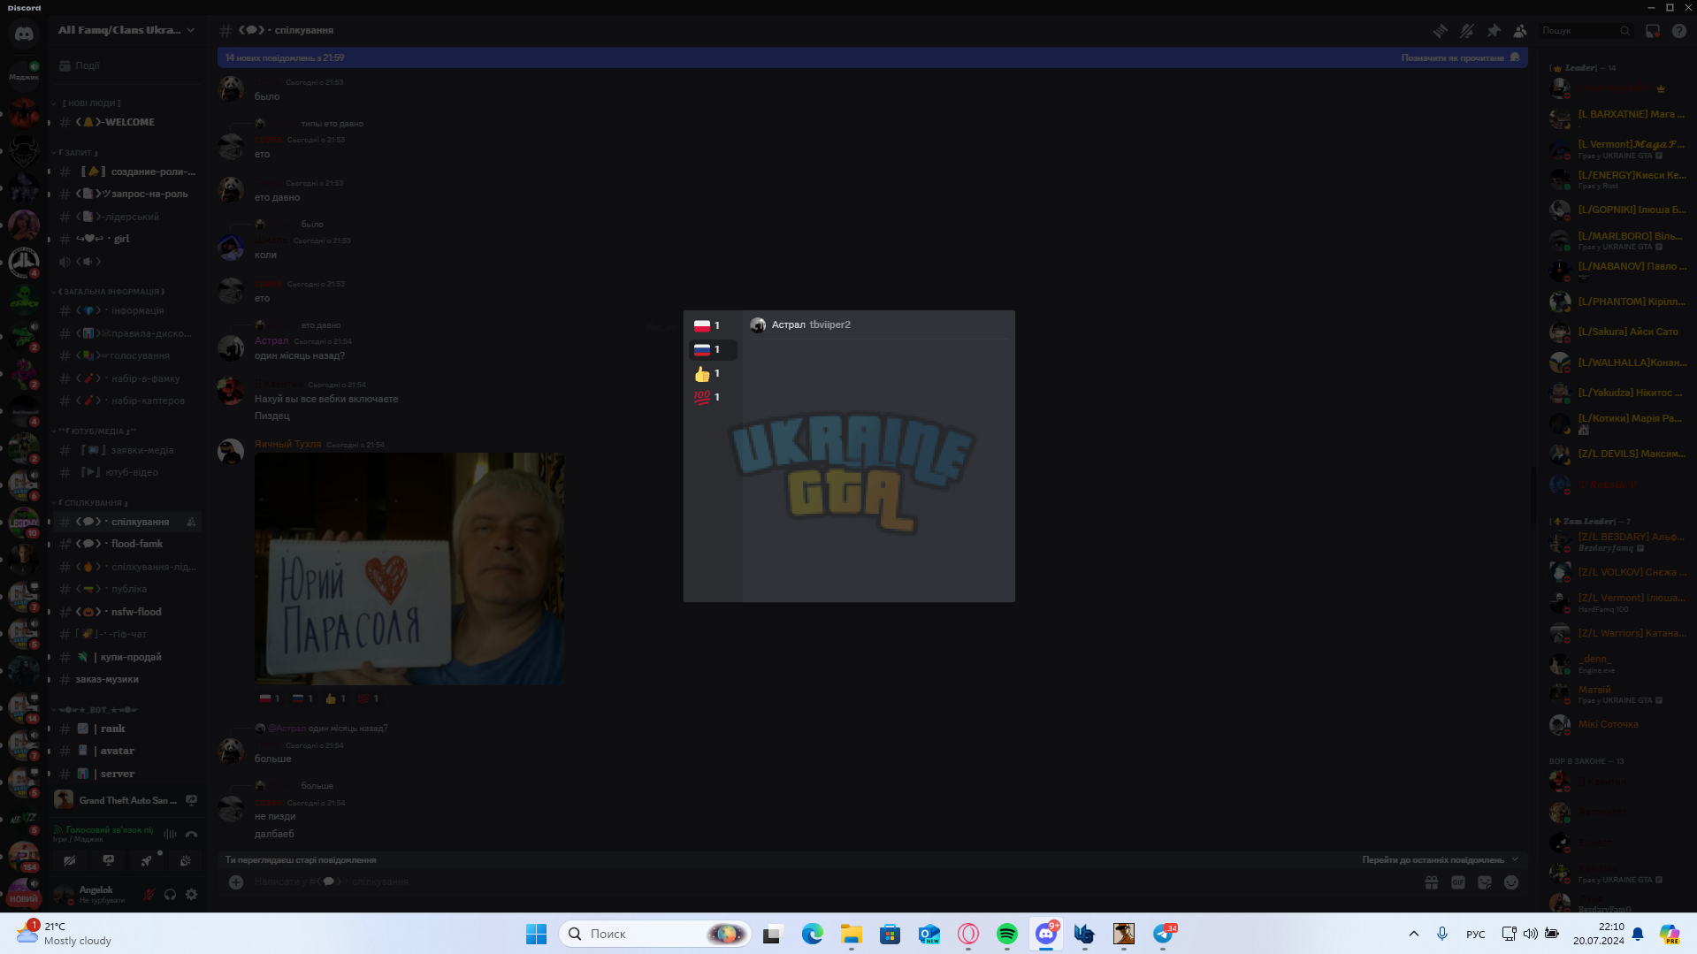
Task: Open the Threads icon in the channel header
Action: click(1441, 31)
